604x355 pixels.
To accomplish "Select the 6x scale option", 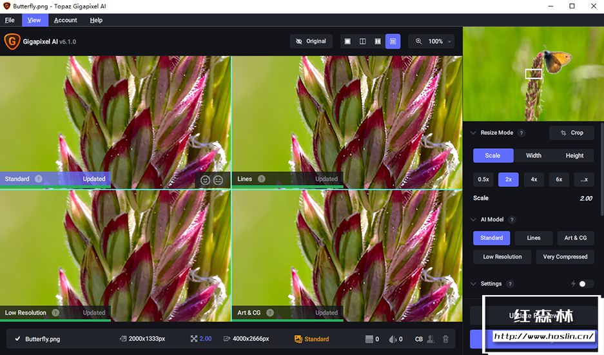I will [559, 179].
